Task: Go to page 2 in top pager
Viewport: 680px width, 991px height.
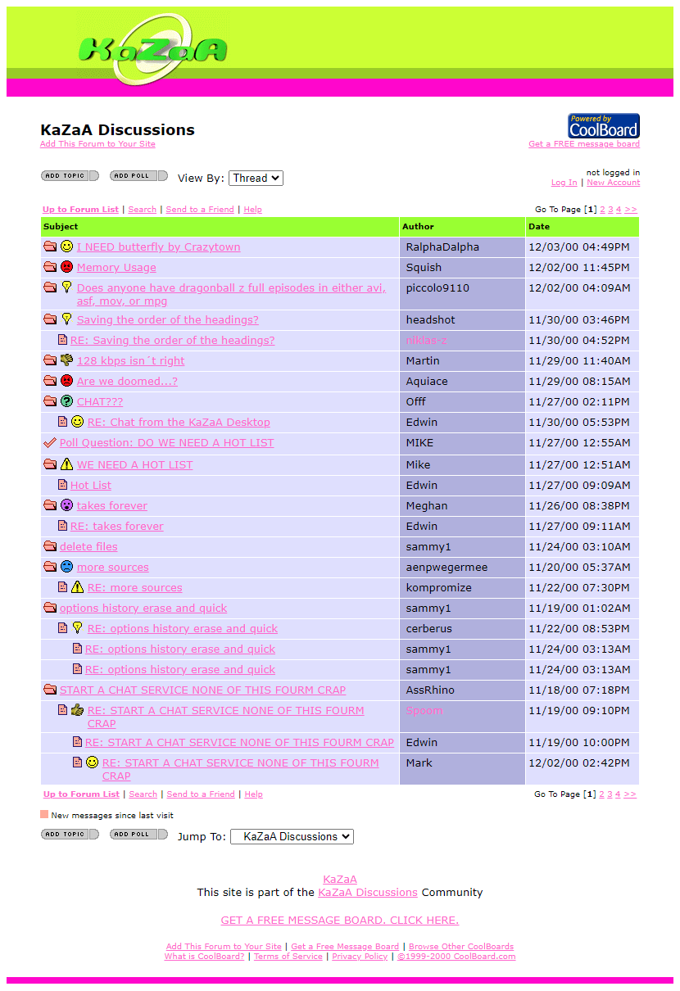Action: 603,210
